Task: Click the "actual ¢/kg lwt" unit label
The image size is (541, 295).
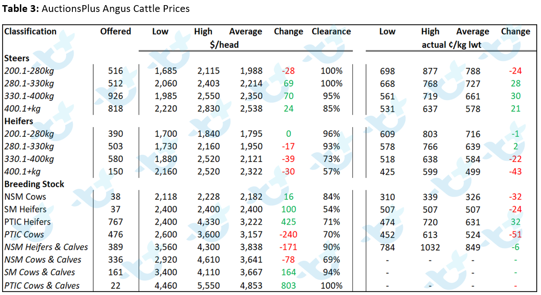Action: [452, 44]
